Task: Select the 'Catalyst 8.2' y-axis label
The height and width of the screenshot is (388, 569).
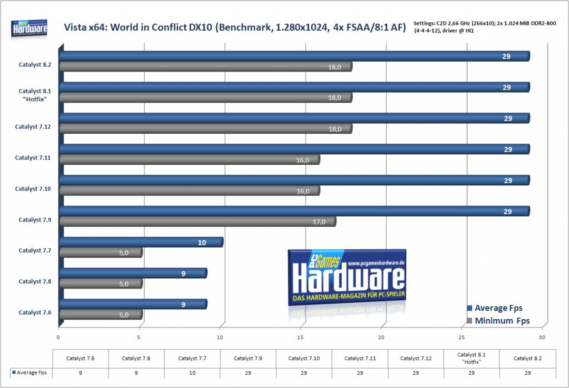Action: pos(35,64)
